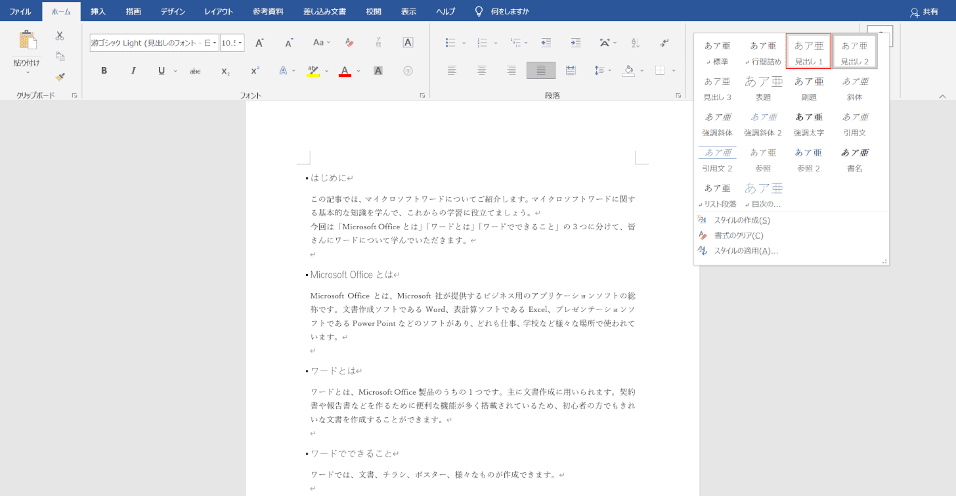The height and width of the screenshot is (496, 956).
Task: Open the 段落 paragraph dialog launcher
Action: [x=678, y=96]
